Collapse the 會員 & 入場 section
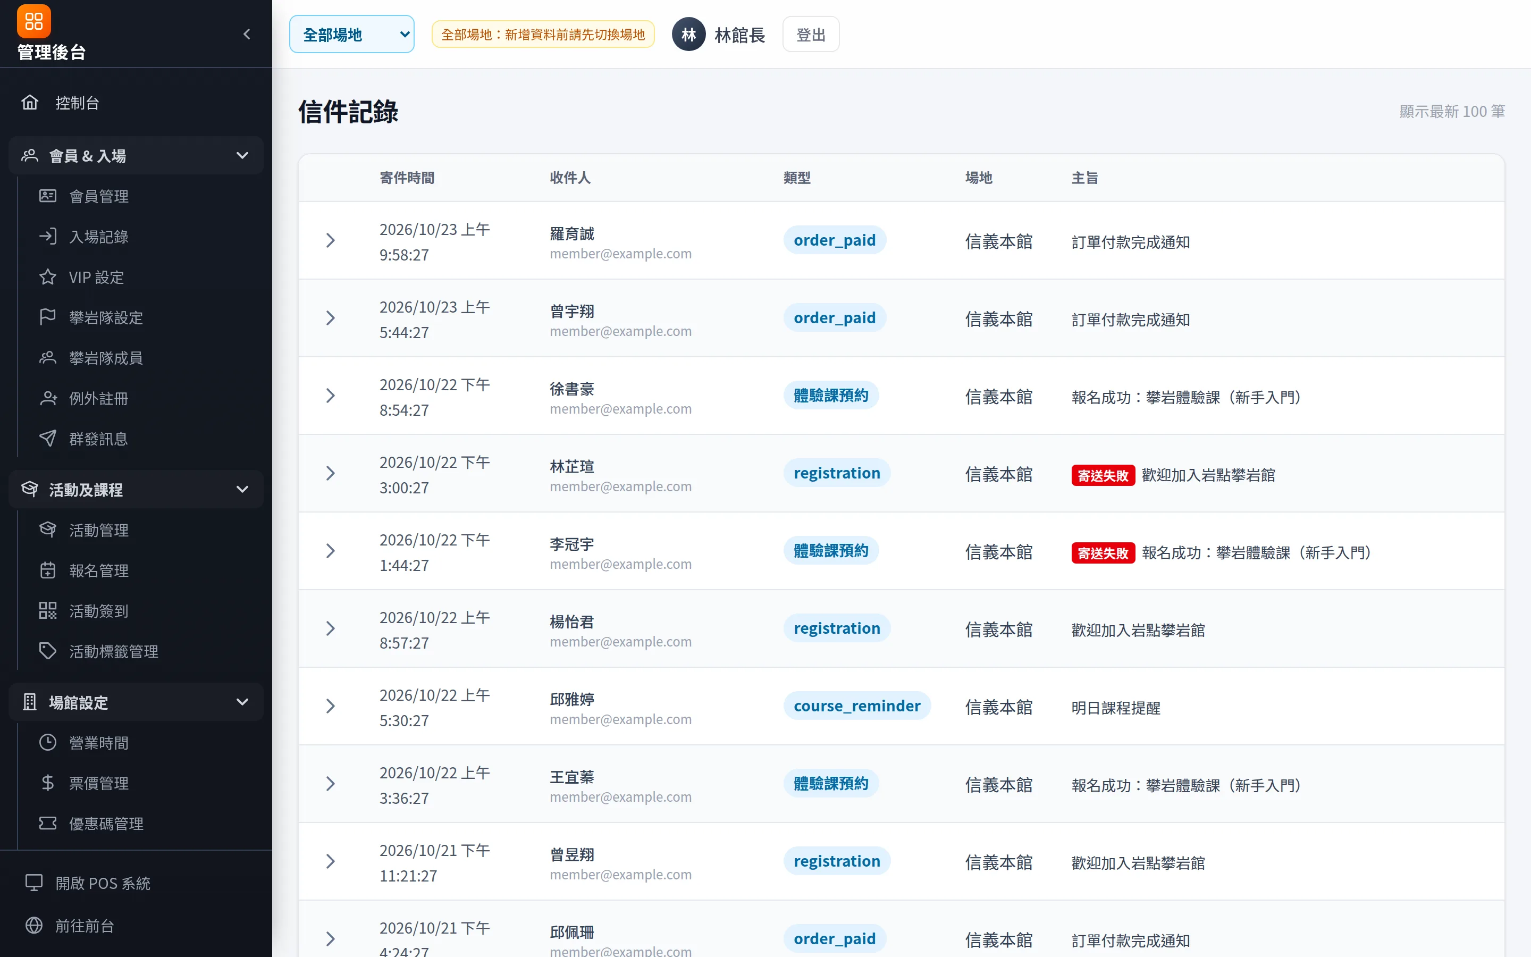1531x957 pixels. pyautogui.click(x=136, y=155)
